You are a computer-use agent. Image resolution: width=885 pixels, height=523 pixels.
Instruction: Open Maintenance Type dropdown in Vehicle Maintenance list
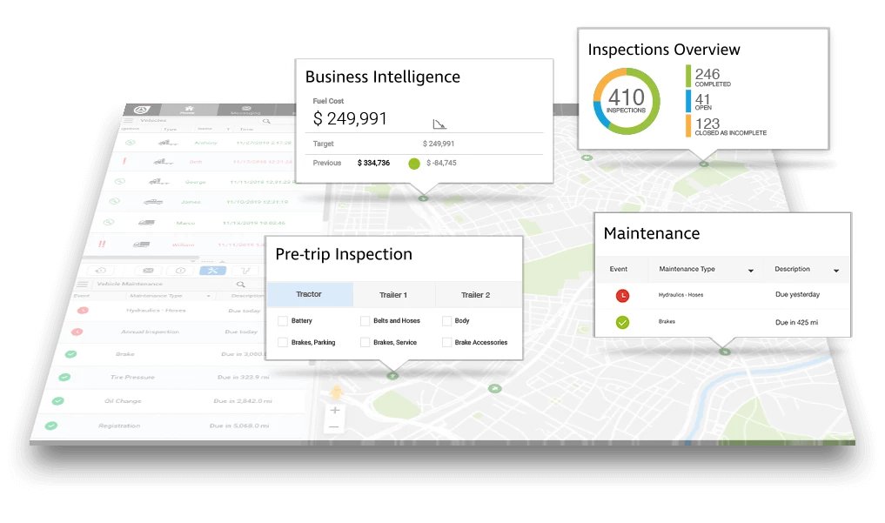(x=208, y=296)
